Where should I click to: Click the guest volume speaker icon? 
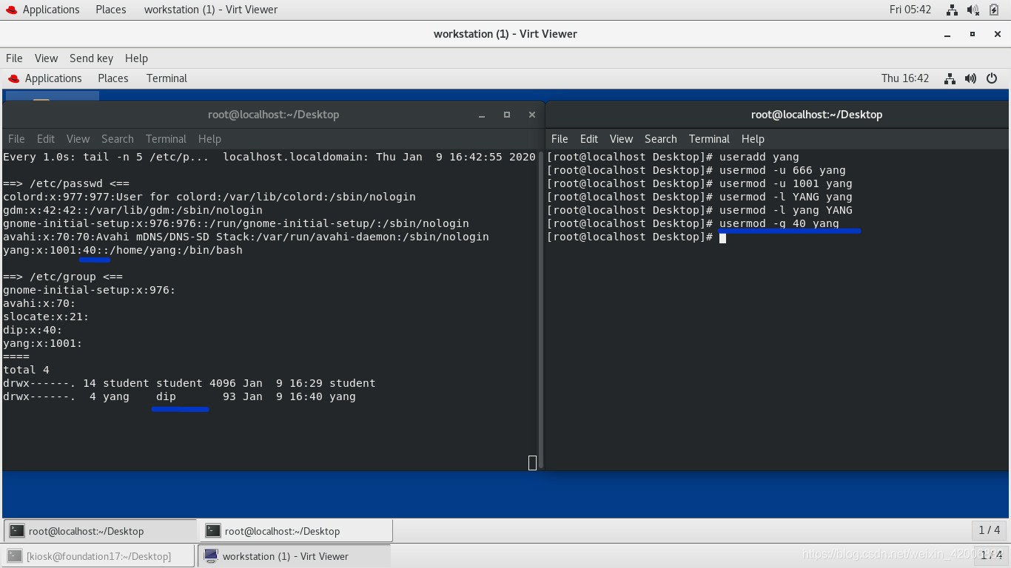[971, 78]
